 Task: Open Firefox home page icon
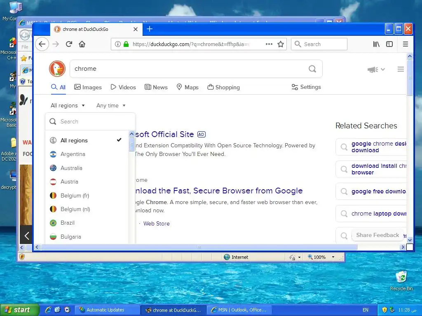point(82,44)
